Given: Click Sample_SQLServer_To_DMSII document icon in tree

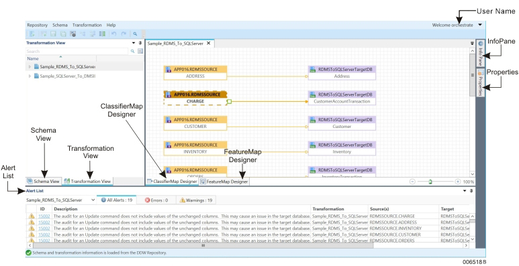Looking at the screenshot, I should coord(36,76).
